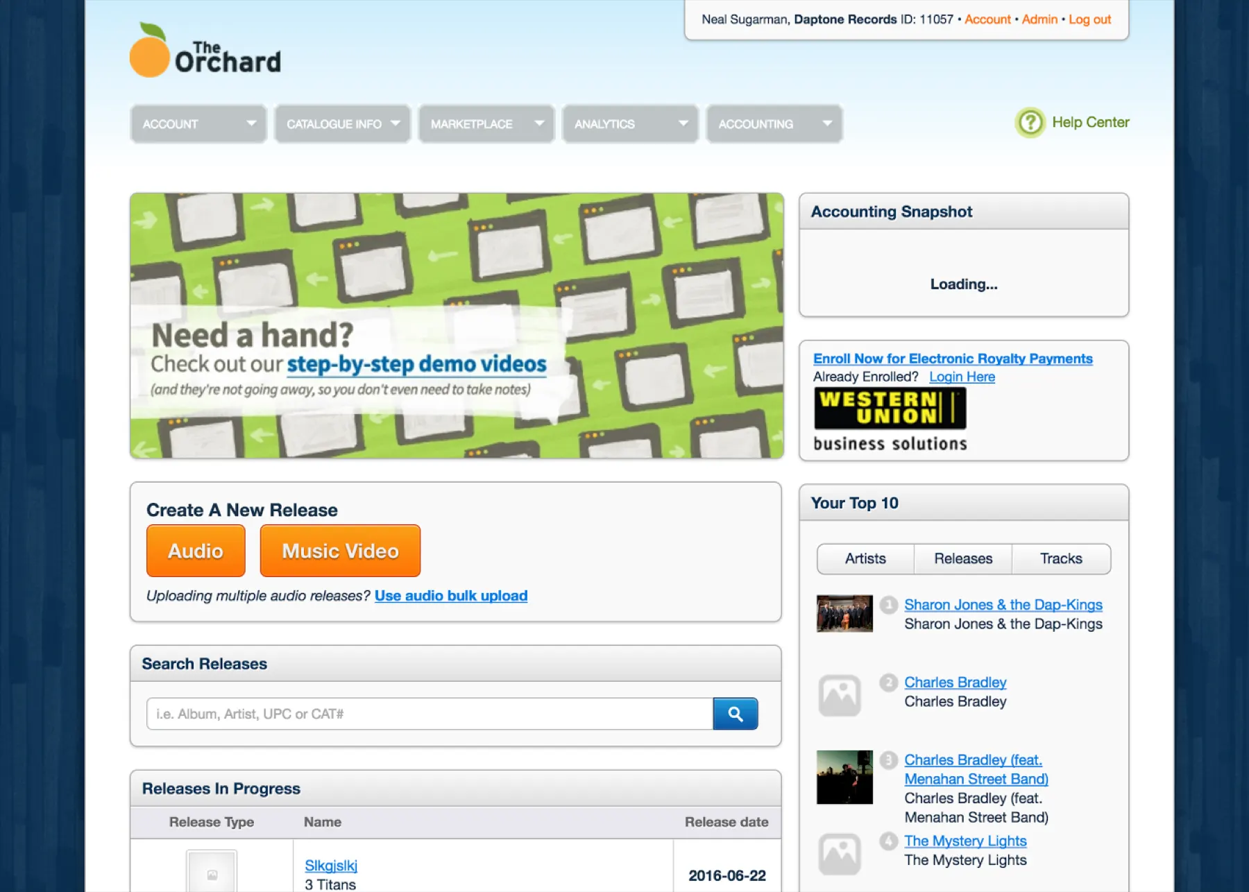Click the Help Center question mark icon
The width and height of the screenshot is (1249, 892).
[1030, 123]
